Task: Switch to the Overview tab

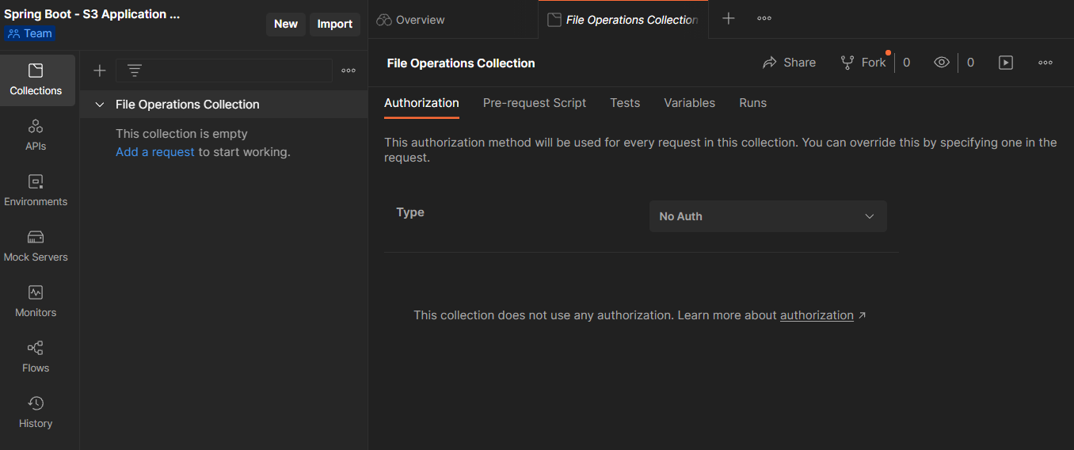Action: 410,20
